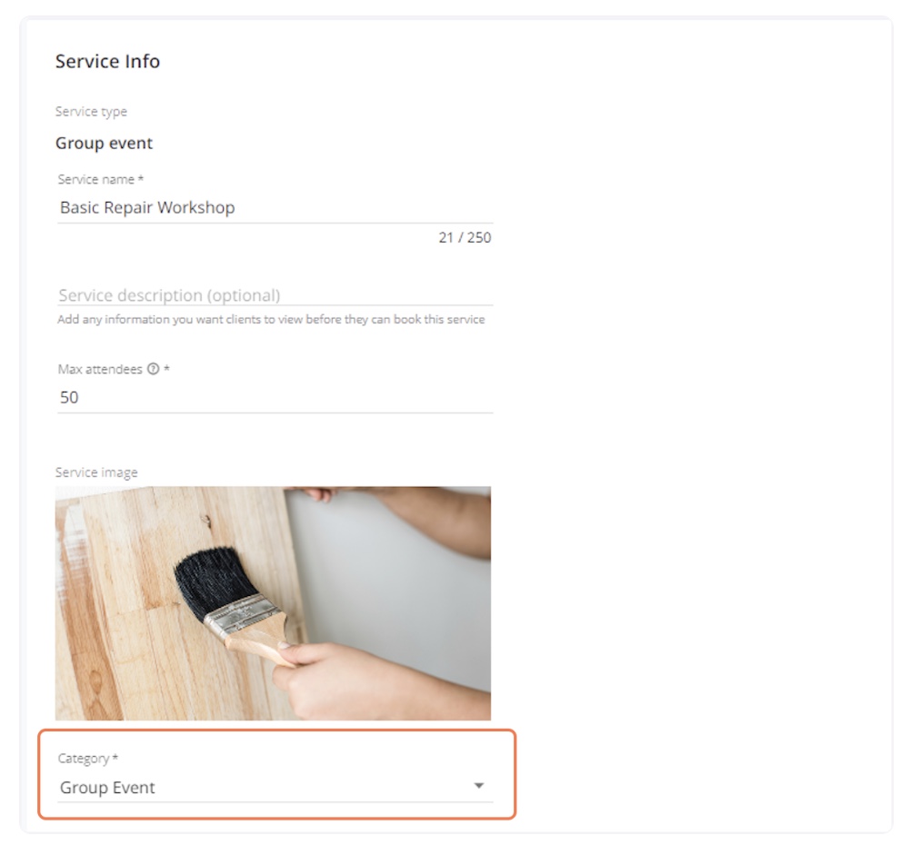Click the Service image label
The width and height of the screenshot is (911, 845).
click(96, 472)
